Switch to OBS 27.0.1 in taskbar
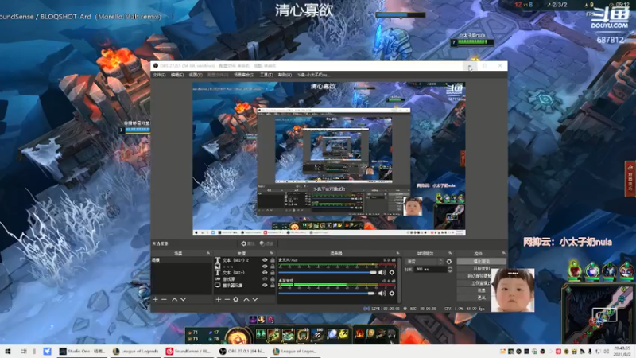636x358 pixels. [242, 351]
